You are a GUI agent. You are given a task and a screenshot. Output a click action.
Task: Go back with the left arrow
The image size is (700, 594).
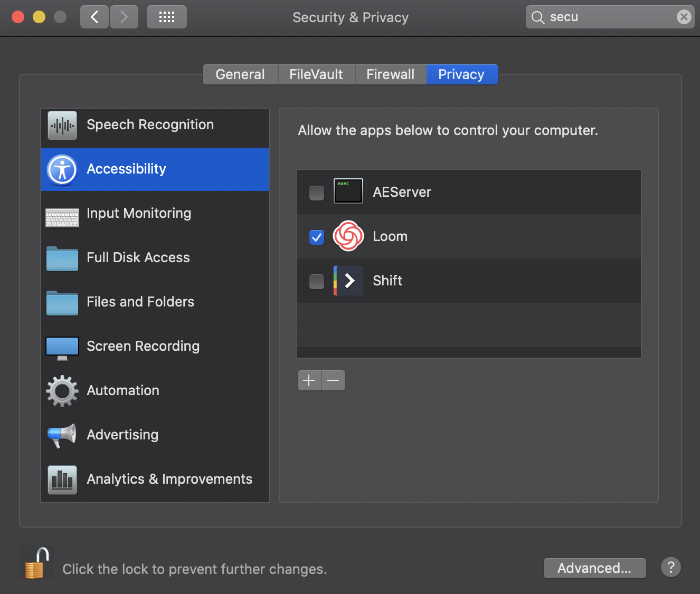pos(94,17)
